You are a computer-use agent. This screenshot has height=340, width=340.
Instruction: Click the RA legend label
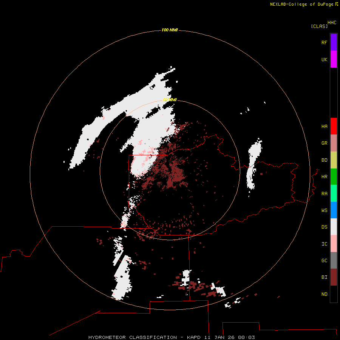click(x=325, y=194)
